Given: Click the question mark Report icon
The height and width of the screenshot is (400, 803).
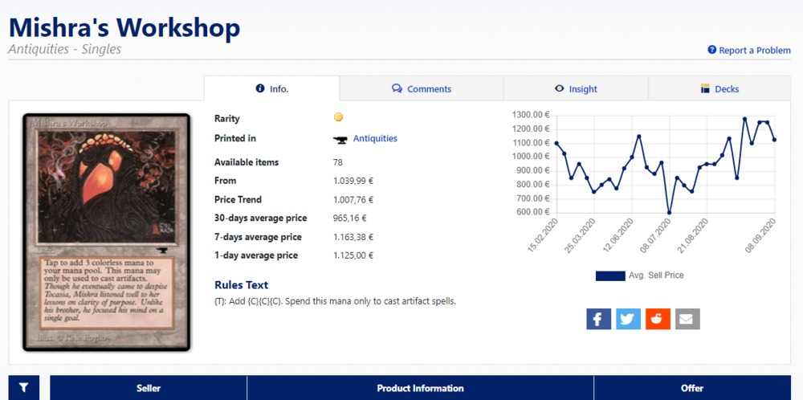Looking at the screenshot, I should coord(711,50).
